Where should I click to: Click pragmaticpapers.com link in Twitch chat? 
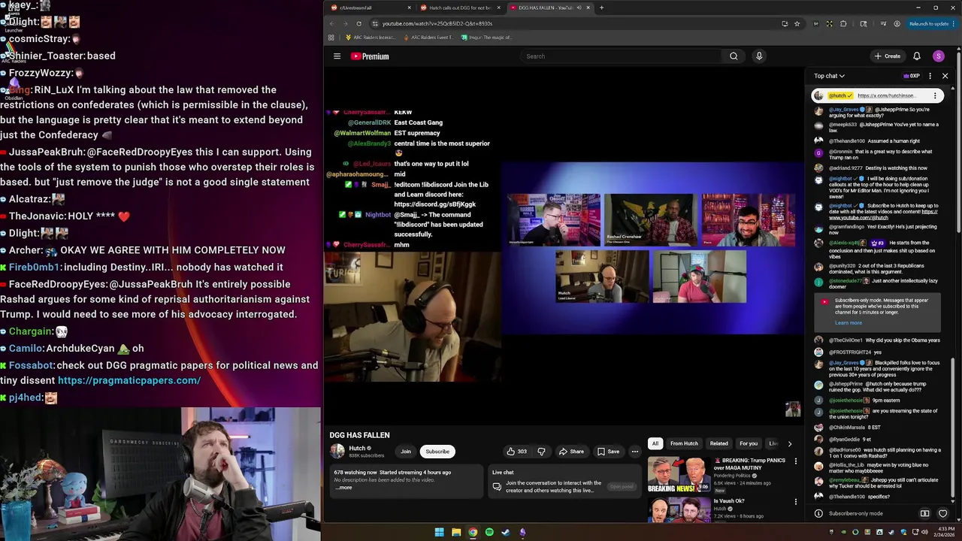coord(129,380)
